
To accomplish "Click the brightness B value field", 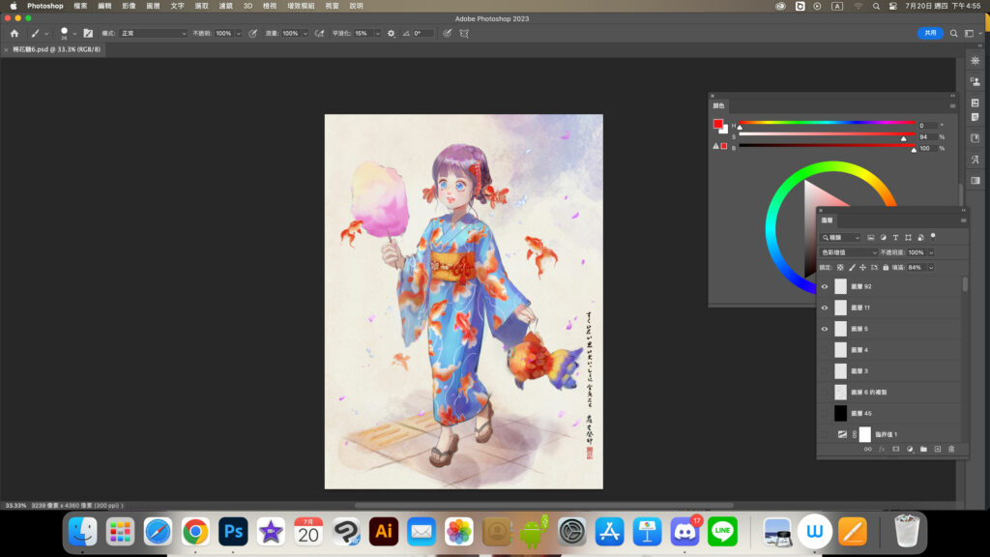I will coord(926,148).
